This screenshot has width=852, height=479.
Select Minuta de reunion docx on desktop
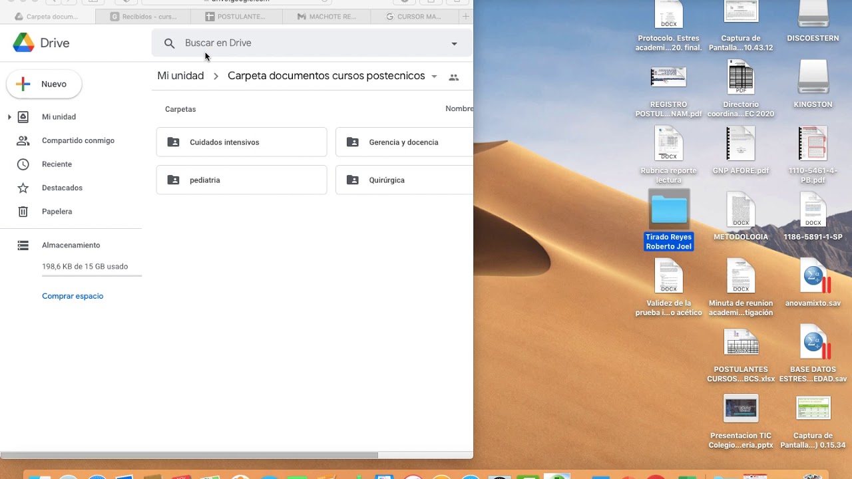[741, 288]
